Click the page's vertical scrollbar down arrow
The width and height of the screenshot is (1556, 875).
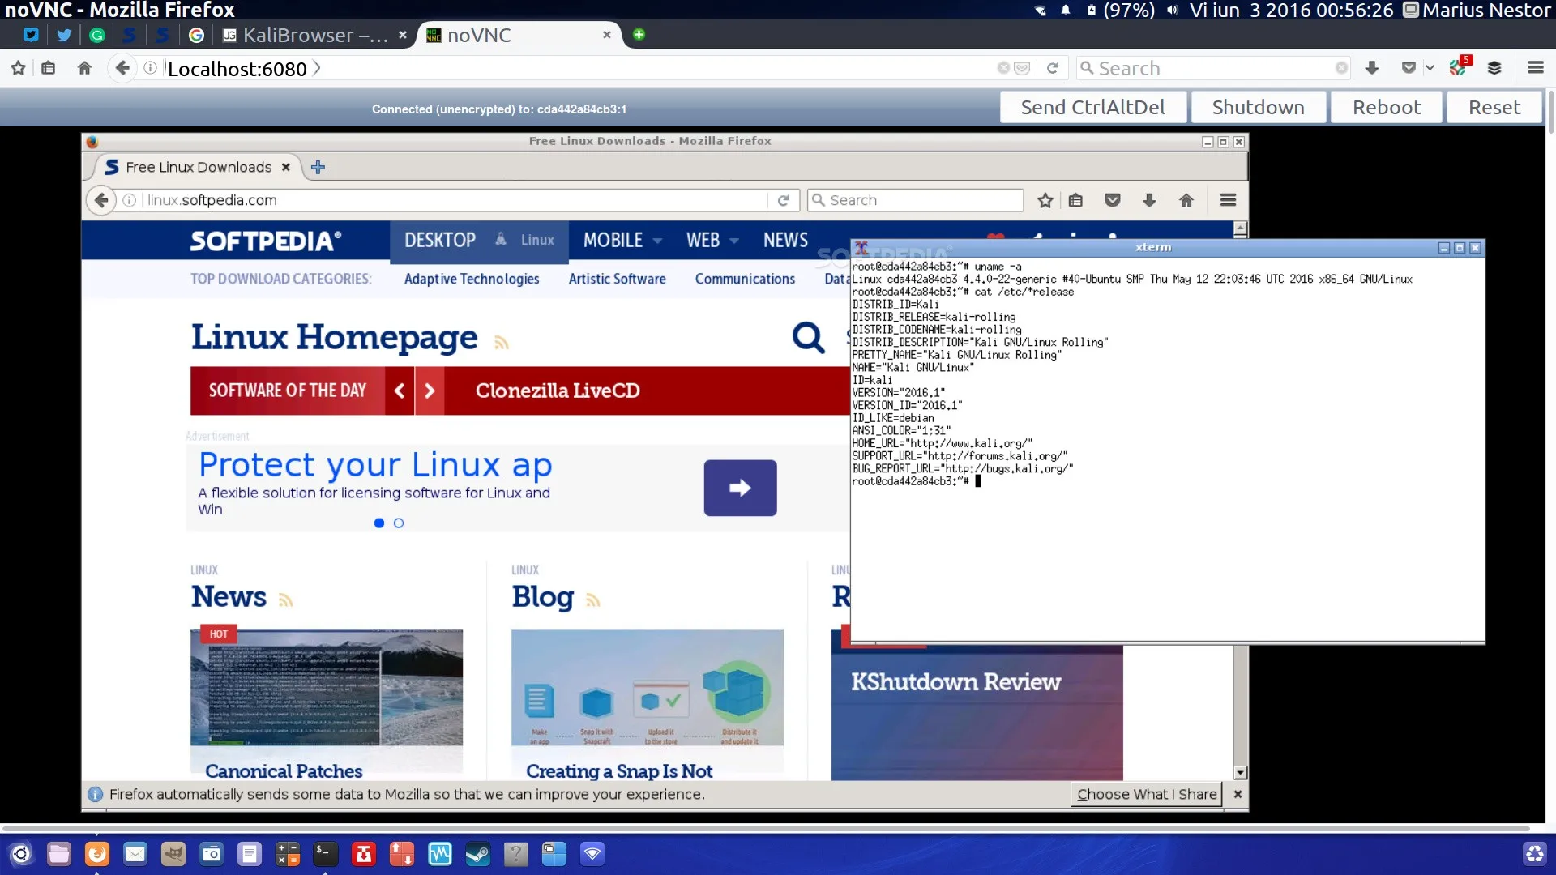(1240, 772)
